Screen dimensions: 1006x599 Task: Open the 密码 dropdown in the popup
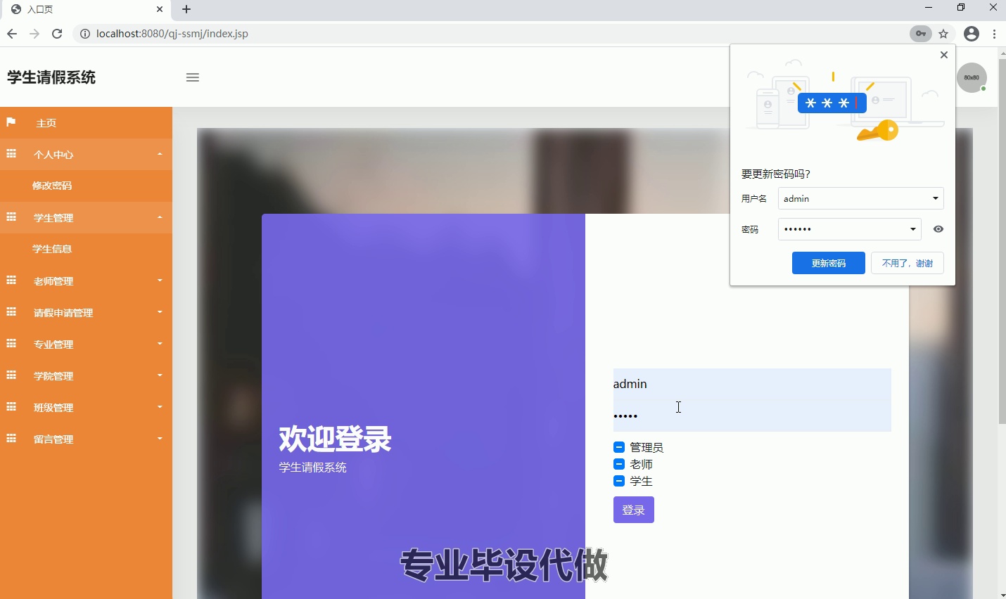point(850,229)
